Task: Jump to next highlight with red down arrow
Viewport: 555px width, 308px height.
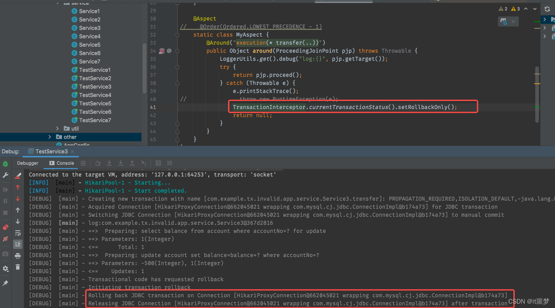Action: (18, 199)
